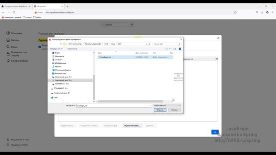Toggle the checkbox under Сертификаты in settings

[x=40, y=47]
